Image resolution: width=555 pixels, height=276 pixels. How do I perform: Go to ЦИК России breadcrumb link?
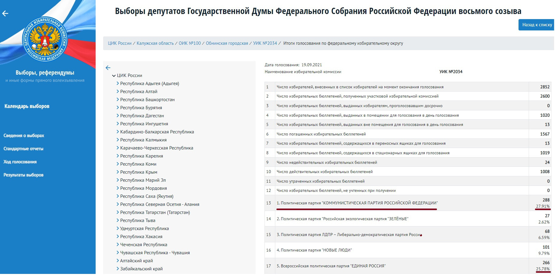click(x=120, y=43)
